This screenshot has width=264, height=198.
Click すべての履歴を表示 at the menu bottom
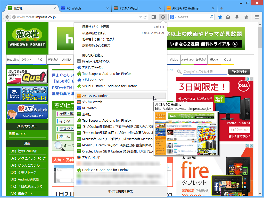point(120,192)
